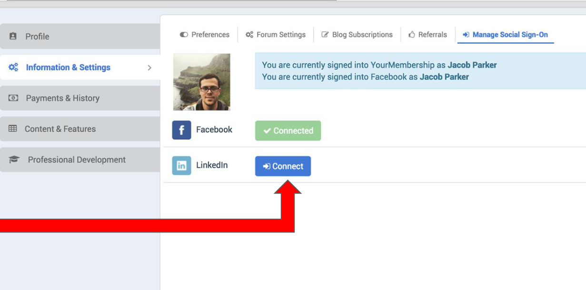Click Jacob Parker's profile photo
586x290 pixels.
(202, 82)
